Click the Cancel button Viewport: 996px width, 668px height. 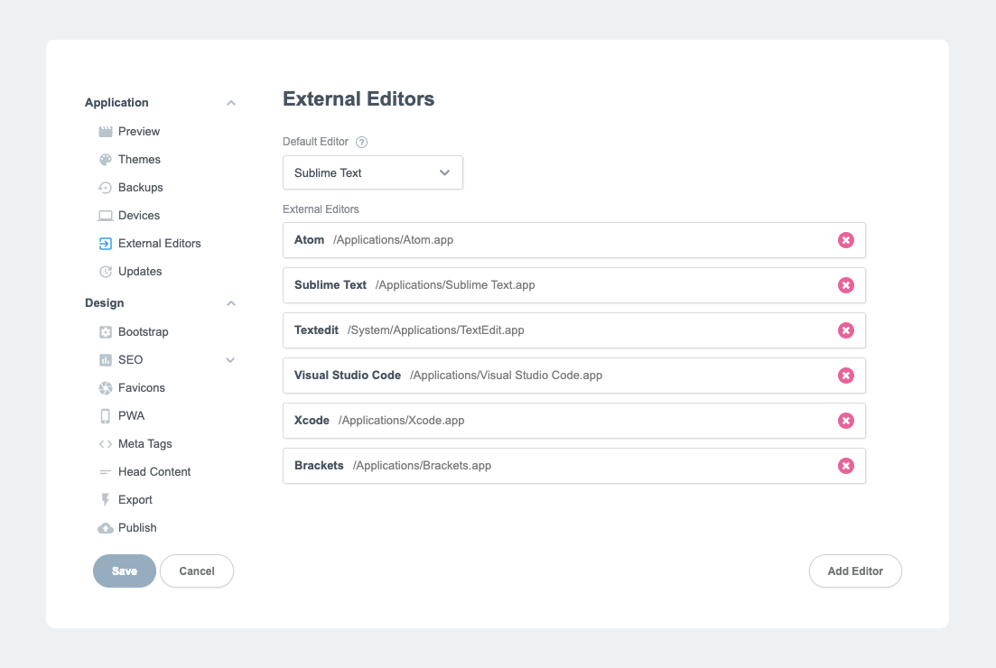[x=197, y=571]
